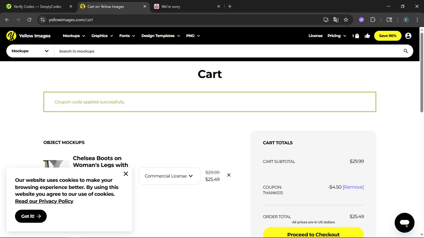This screenshot has height=238, width=424.
Task: Open the License page link
Action: pos(315,36)
